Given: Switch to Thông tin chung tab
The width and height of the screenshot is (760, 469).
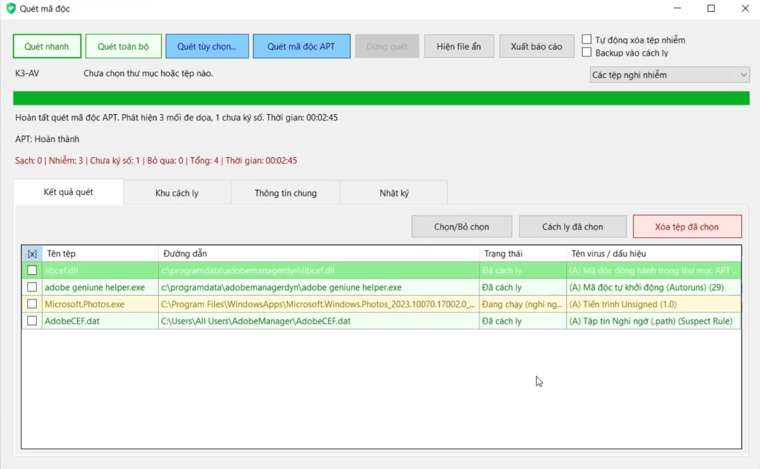Looking at the screenshot, I should 285,193.
